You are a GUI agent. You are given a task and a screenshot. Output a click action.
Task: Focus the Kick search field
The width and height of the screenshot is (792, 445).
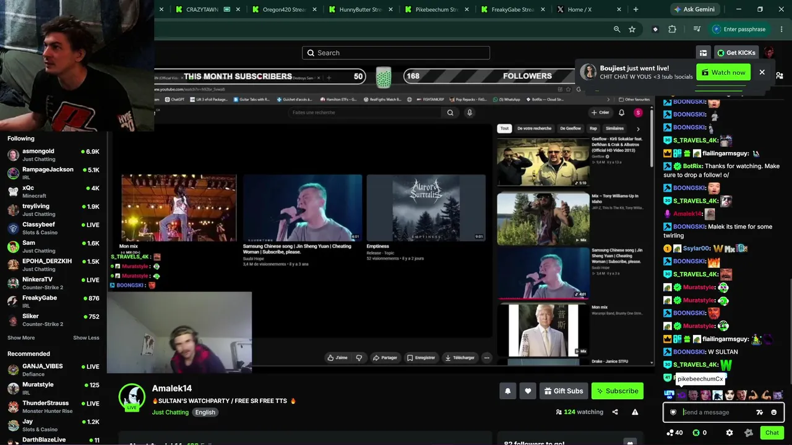[x=396, y=53]
